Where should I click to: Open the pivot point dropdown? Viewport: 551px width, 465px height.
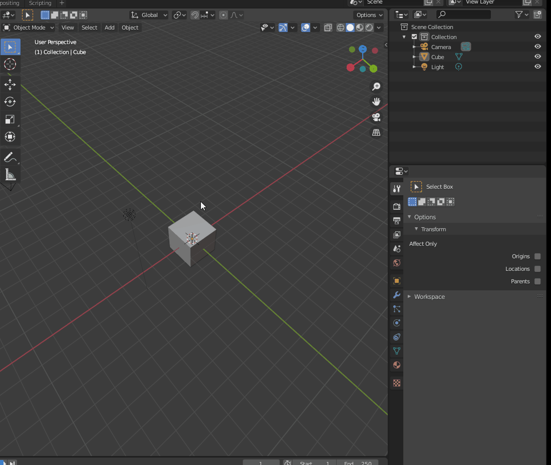(179, 15)
